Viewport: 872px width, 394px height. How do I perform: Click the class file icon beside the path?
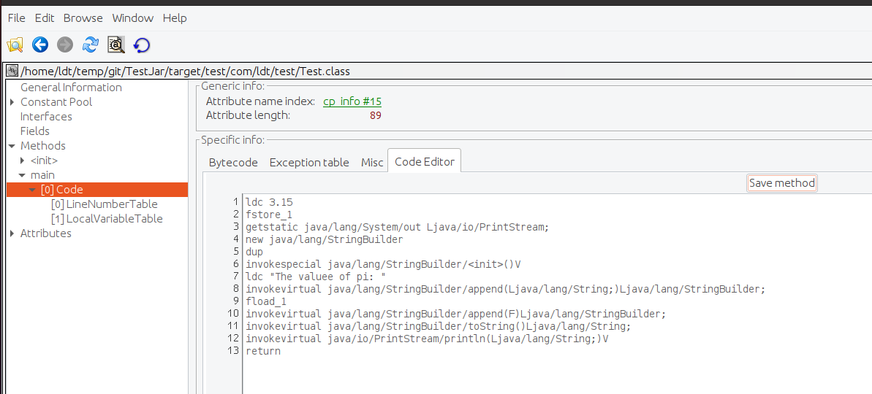point(12,71)
